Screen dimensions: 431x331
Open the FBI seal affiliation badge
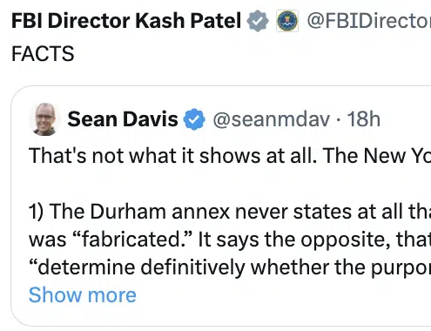click(287, 21)
